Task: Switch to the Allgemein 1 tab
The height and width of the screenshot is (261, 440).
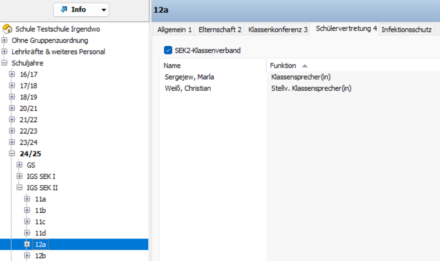Action: coord(174,30)
